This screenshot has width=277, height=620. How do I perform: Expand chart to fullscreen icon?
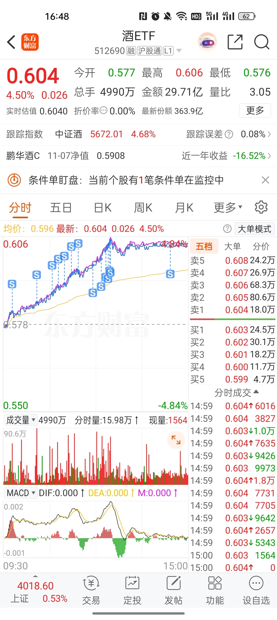click(176, 440)
